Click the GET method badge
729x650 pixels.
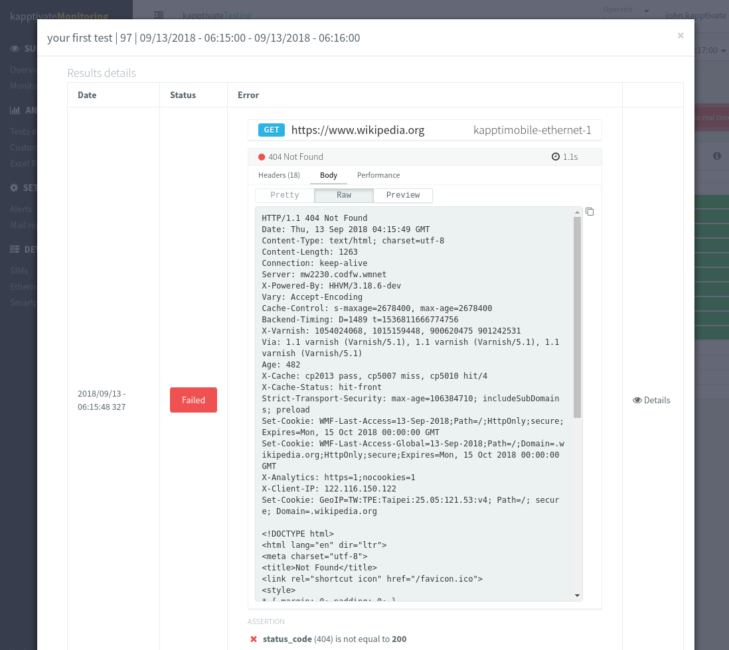tap(272, 130)
